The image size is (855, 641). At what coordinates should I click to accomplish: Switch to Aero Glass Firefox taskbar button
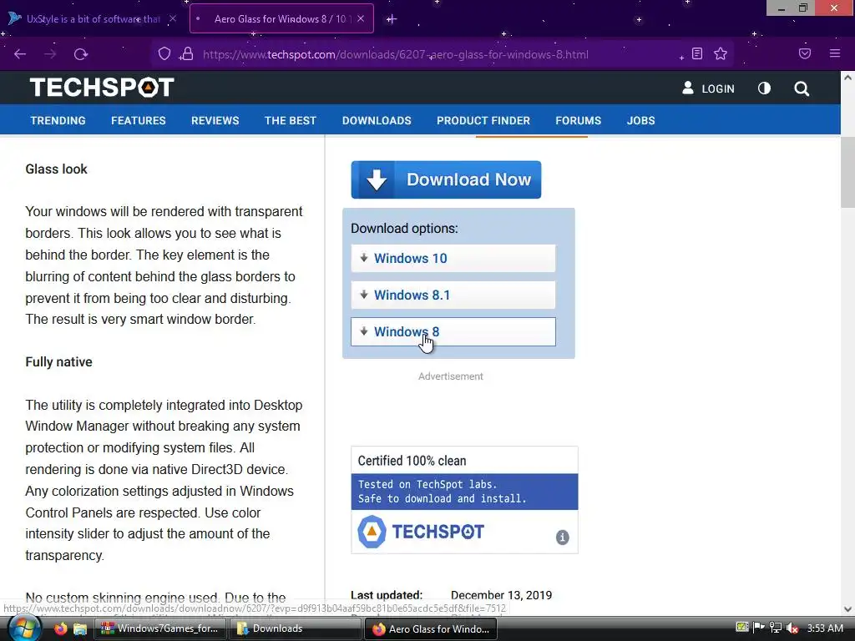430,629
